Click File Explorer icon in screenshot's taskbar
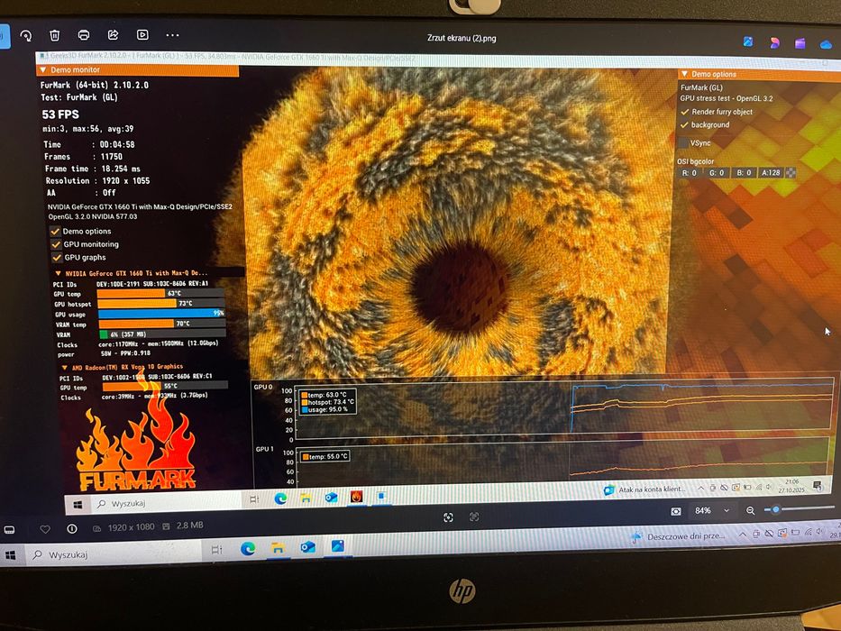This screenshot has width=841, height=631. (306, 498)
